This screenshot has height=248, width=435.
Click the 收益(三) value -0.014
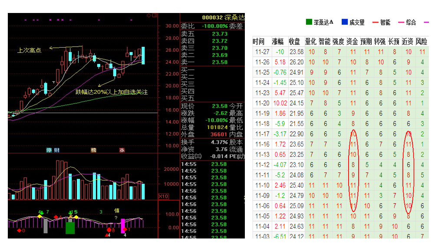[219, 156]
